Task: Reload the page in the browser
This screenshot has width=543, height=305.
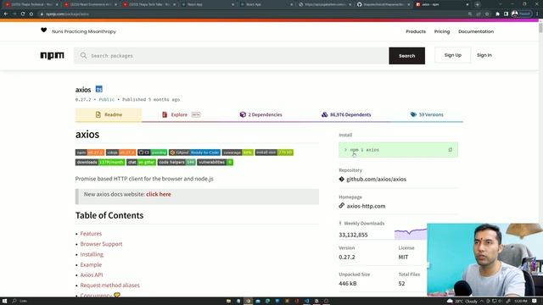Action: (23, 14)
